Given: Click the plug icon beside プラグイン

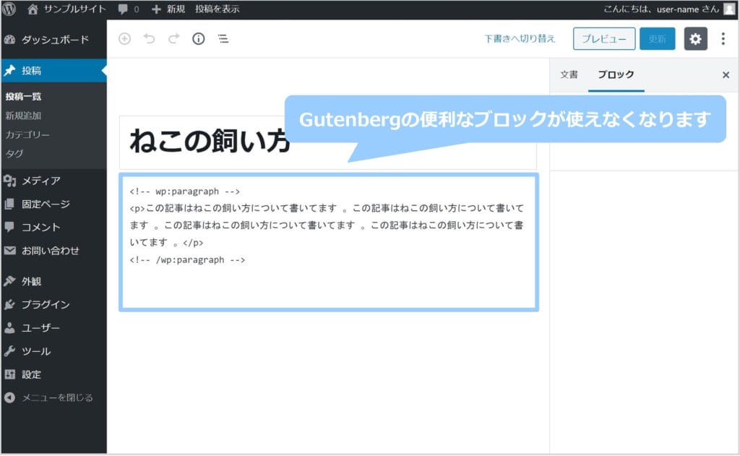Looking at the screenshot, I should click(10, 304).
